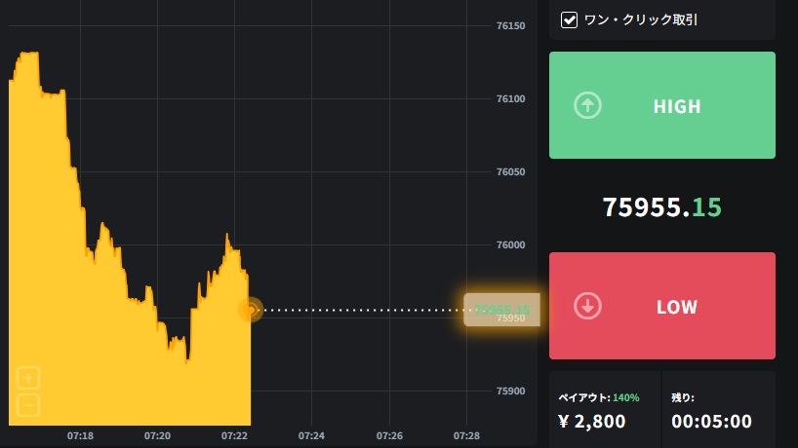Click the 07:22 time axis label

[234, 435]
